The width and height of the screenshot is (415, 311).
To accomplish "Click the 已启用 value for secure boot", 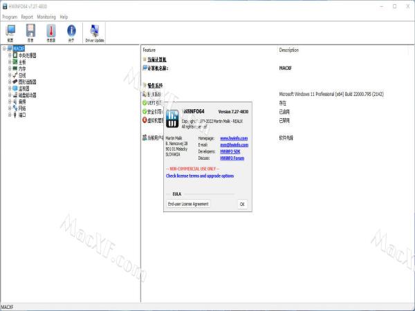I will click(x=284, y=111).
